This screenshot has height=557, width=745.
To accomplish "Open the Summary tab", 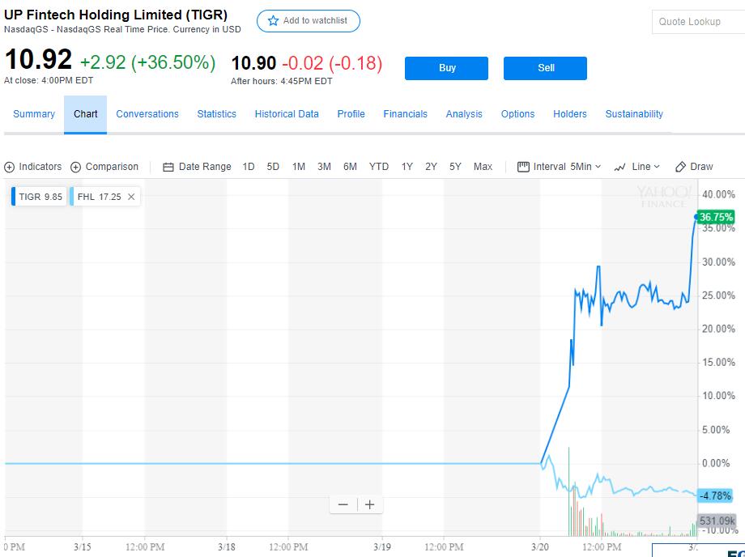I will [34, 114].
